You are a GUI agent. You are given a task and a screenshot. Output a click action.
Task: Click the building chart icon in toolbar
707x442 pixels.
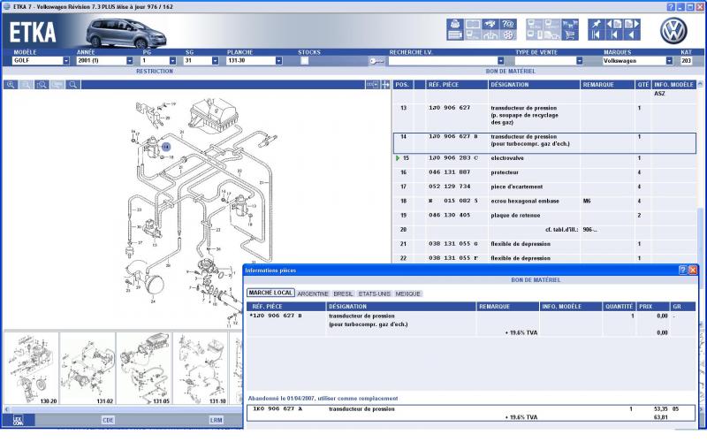point(490,35)
